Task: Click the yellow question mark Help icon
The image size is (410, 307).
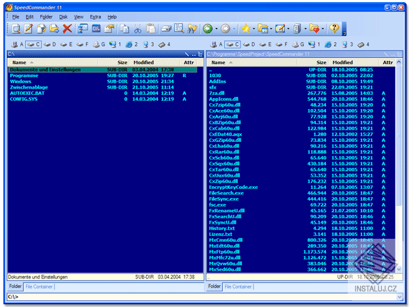Action: coord(334,28)
